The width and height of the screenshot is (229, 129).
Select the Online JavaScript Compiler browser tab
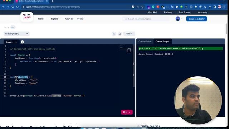pyautogui.click(x=31, y=1)
